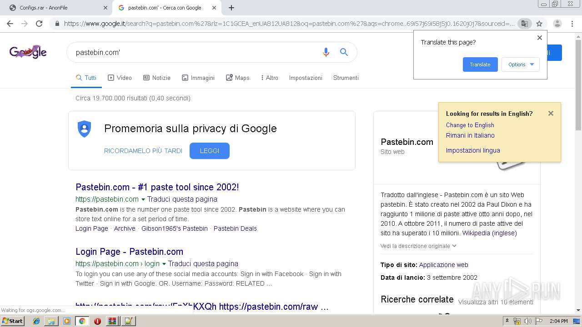Open 'Pastebin.com - #1 paste tool since 2002!' result
Viewport: 582px width, 327px height.
[x=157, y=187]
